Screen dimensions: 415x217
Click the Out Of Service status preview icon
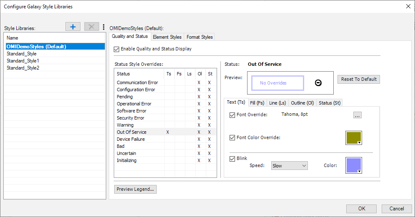pos(318,83)
